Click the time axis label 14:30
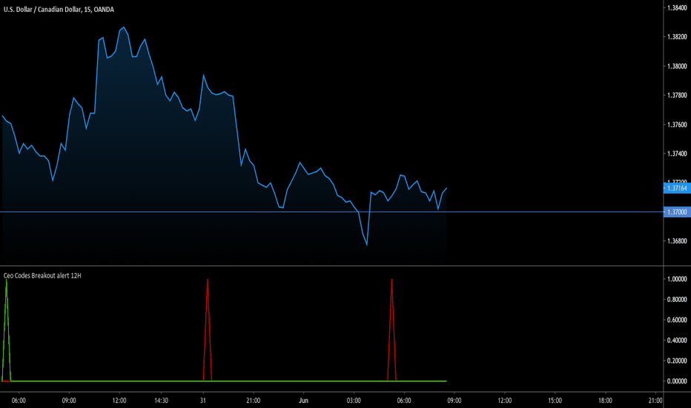The image size is (691, 408). coord(161,401)
